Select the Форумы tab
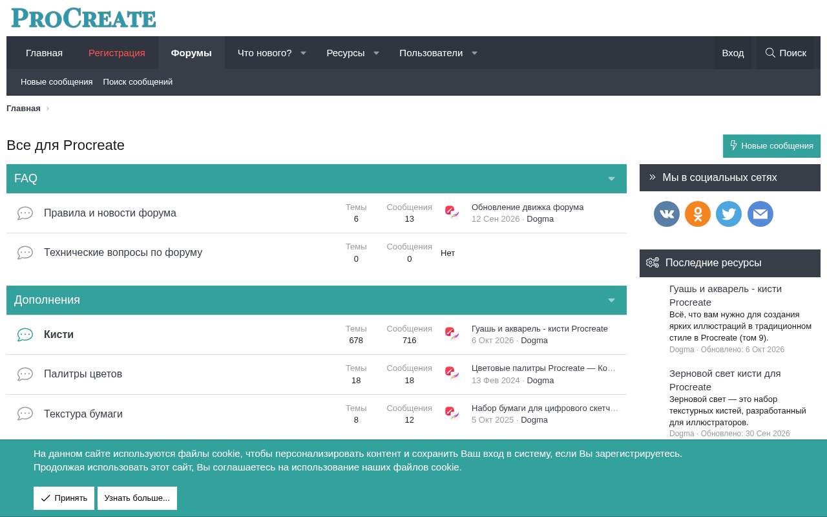827x517 pixels. (x=191, y=53)
